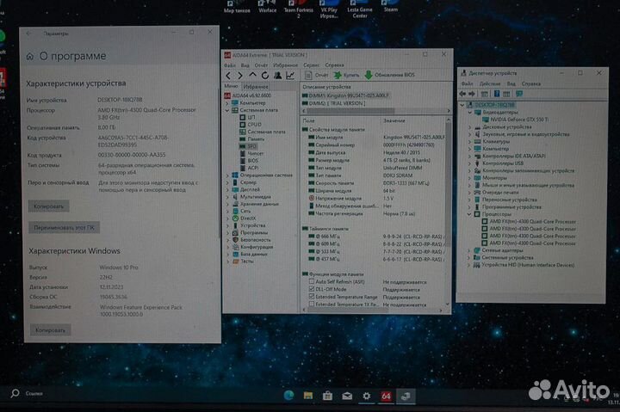Open Mail app from taskbar
The width and height of the screenshot is (620, 412).
coord(347,396)
